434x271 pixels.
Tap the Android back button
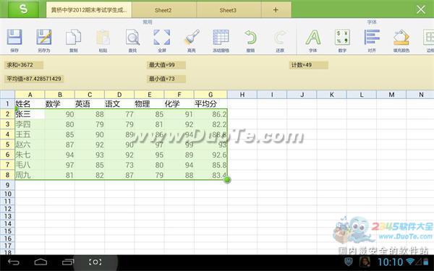[x=13, y=262]
